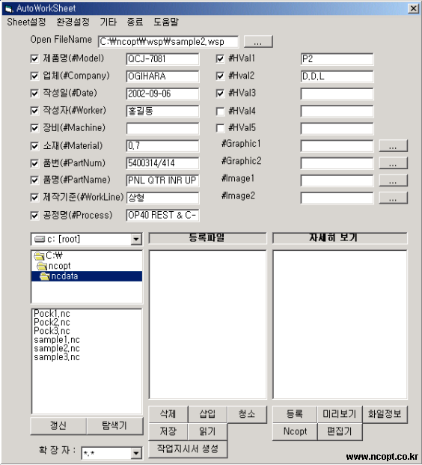
Task: Uncheck the 제품명(#Model) checkbox
Action: [34, 58]
